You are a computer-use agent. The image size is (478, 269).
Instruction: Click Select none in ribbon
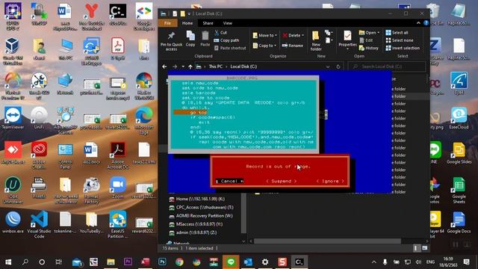tap(400, 40)
